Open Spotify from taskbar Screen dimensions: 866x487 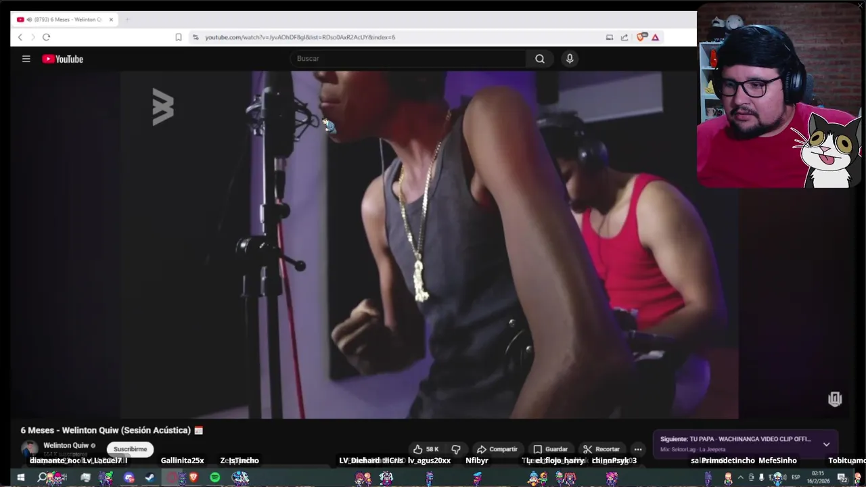click(215, 478)
